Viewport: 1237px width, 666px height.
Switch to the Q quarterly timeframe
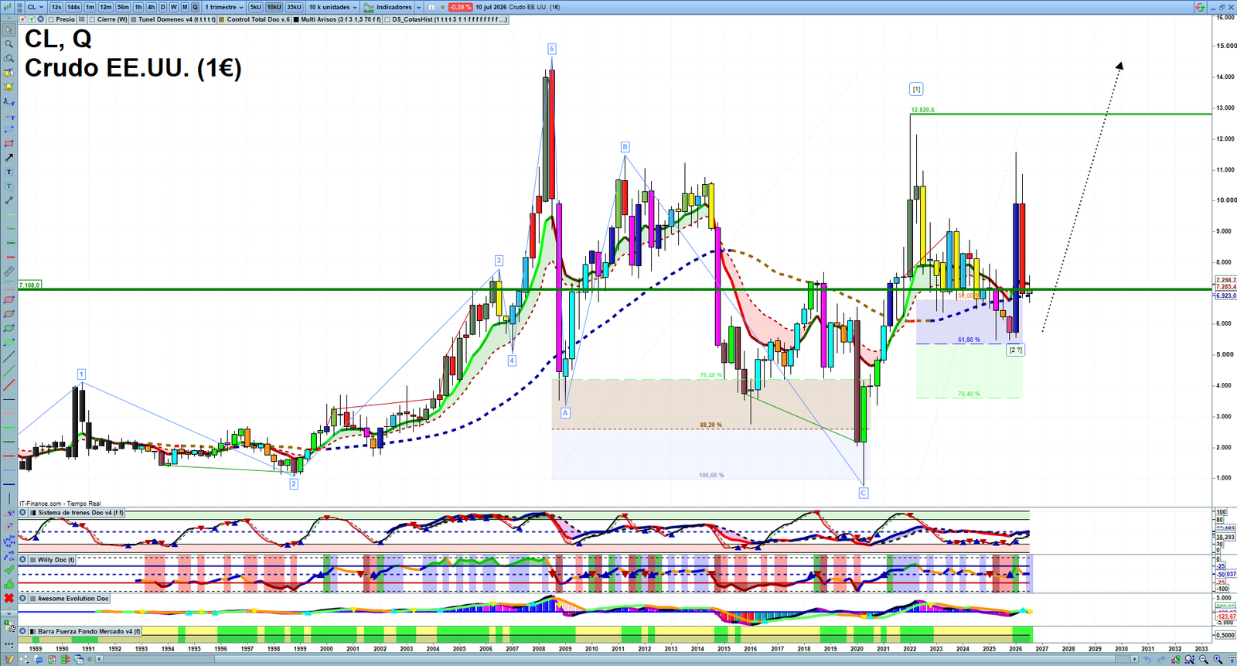pos(195,7)
